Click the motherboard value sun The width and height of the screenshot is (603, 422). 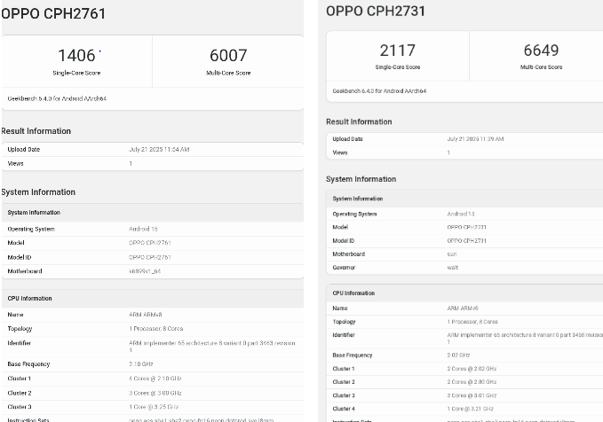pyautogui.click(x=452, y=254)
